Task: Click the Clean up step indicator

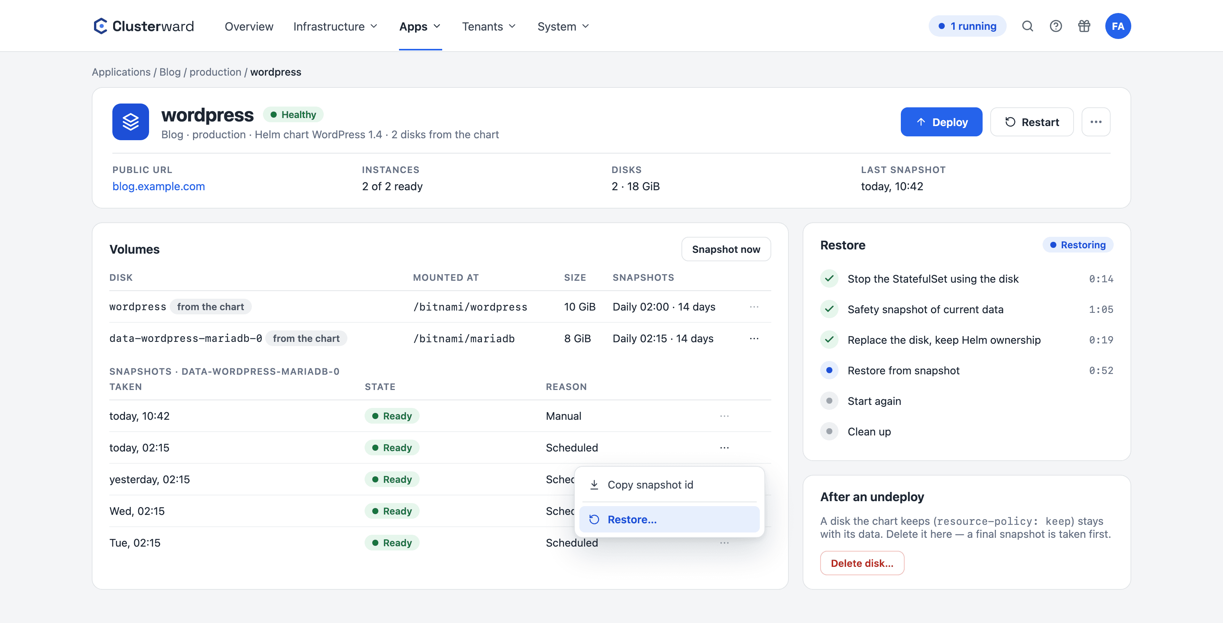Action: [829, 432]
